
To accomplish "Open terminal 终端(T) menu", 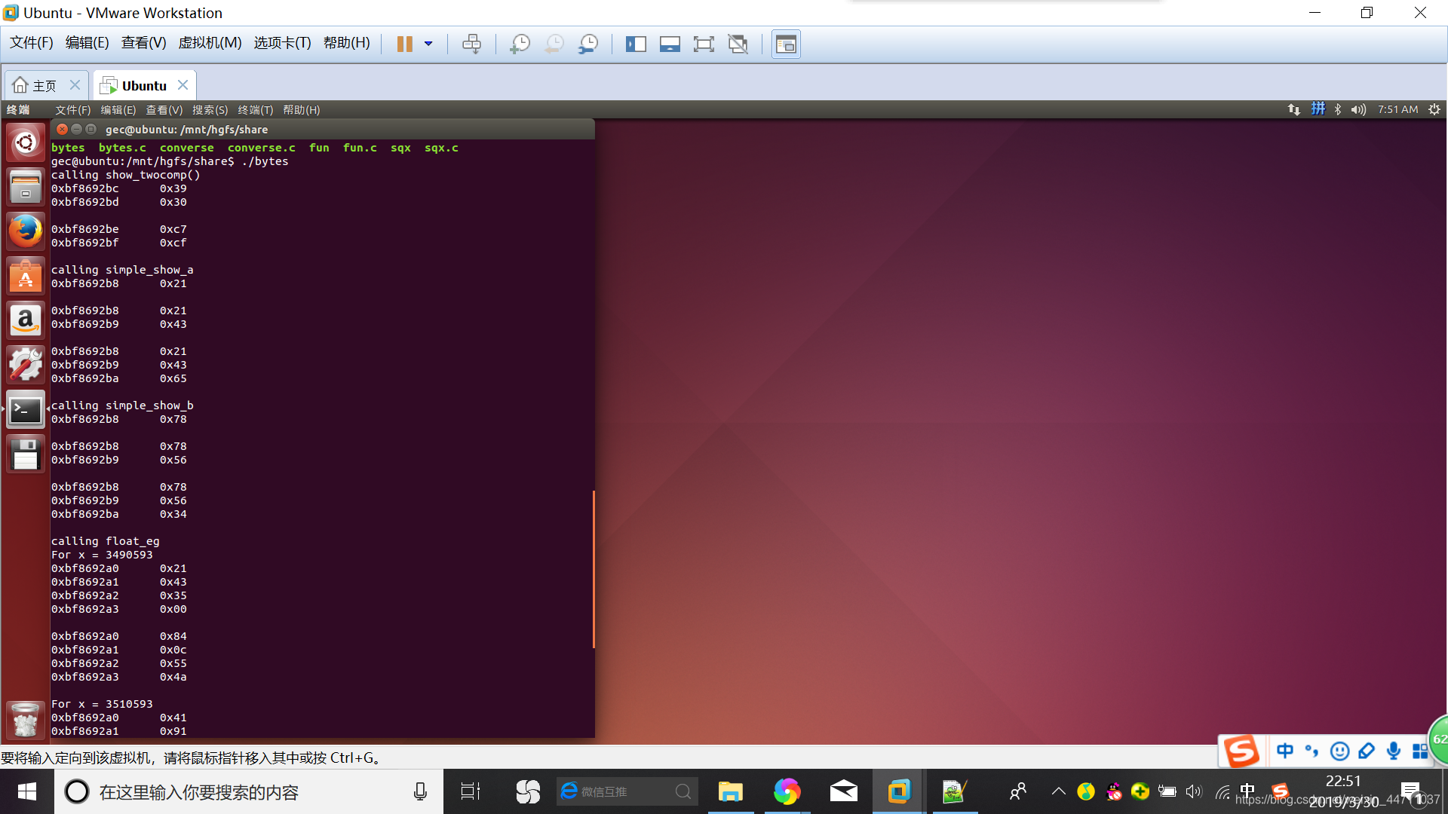I will 255,110.
